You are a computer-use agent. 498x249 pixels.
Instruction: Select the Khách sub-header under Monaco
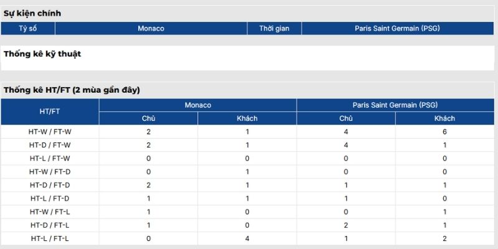click(247, 118)
